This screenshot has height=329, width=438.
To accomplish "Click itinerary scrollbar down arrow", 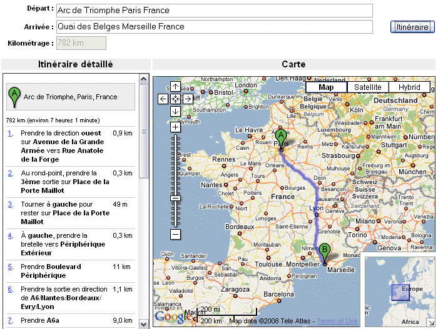I will 143,324.
